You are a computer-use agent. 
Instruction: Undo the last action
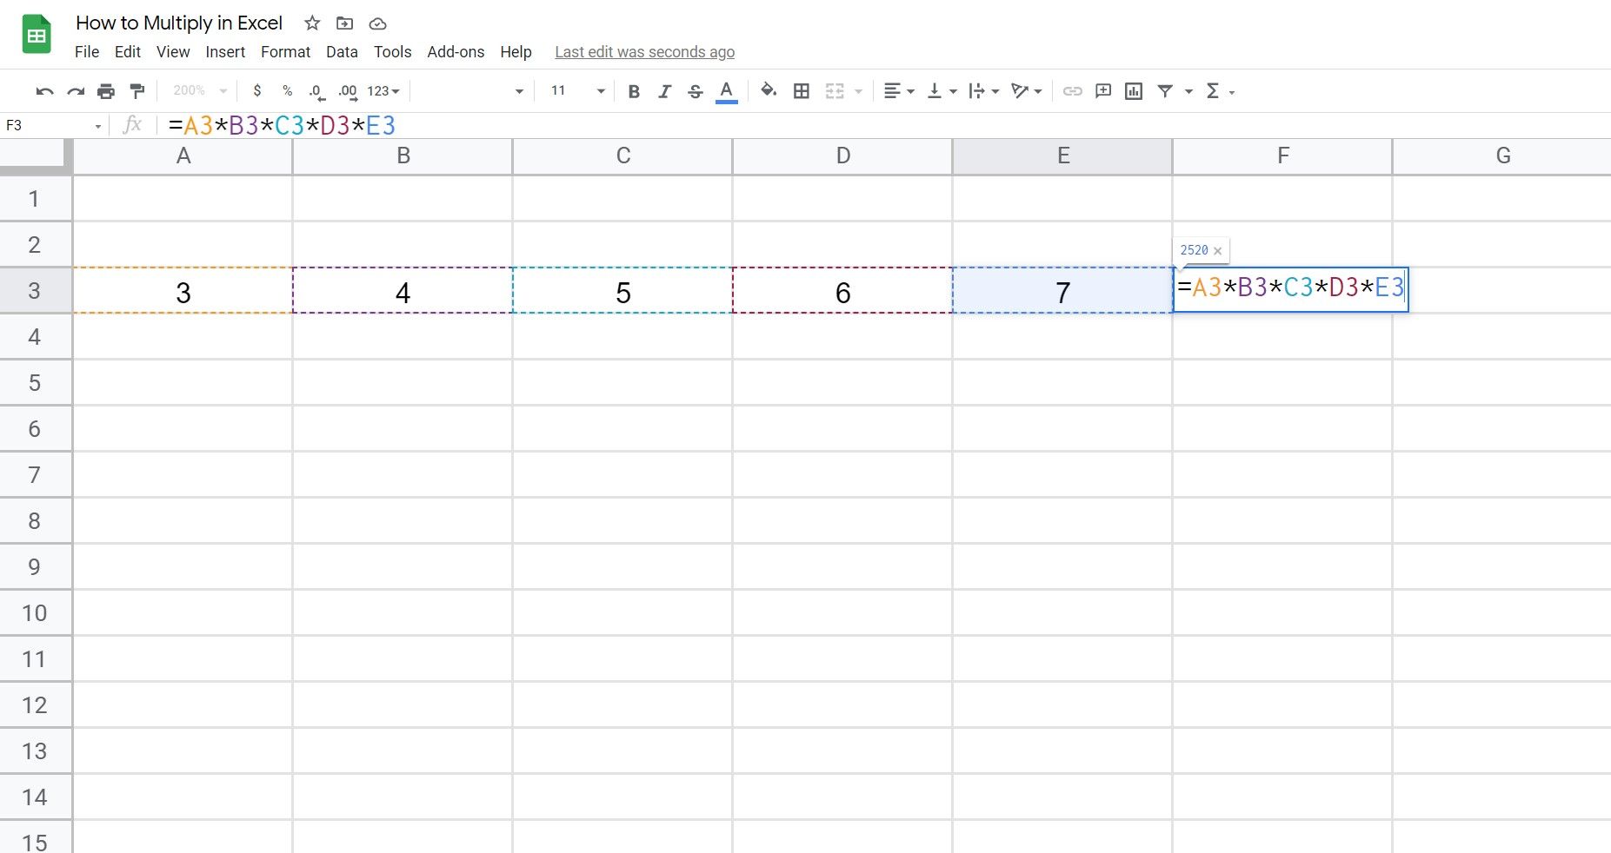tap(44, 91)
